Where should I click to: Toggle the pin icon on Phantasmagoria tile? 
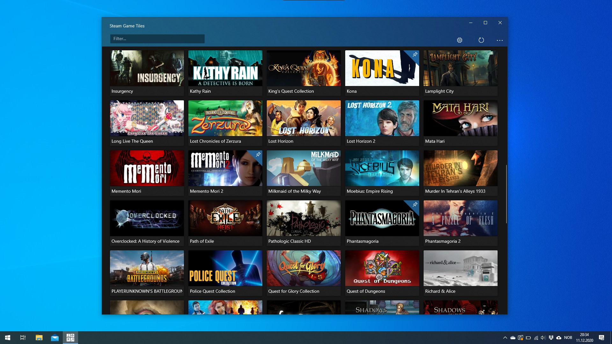415,204
